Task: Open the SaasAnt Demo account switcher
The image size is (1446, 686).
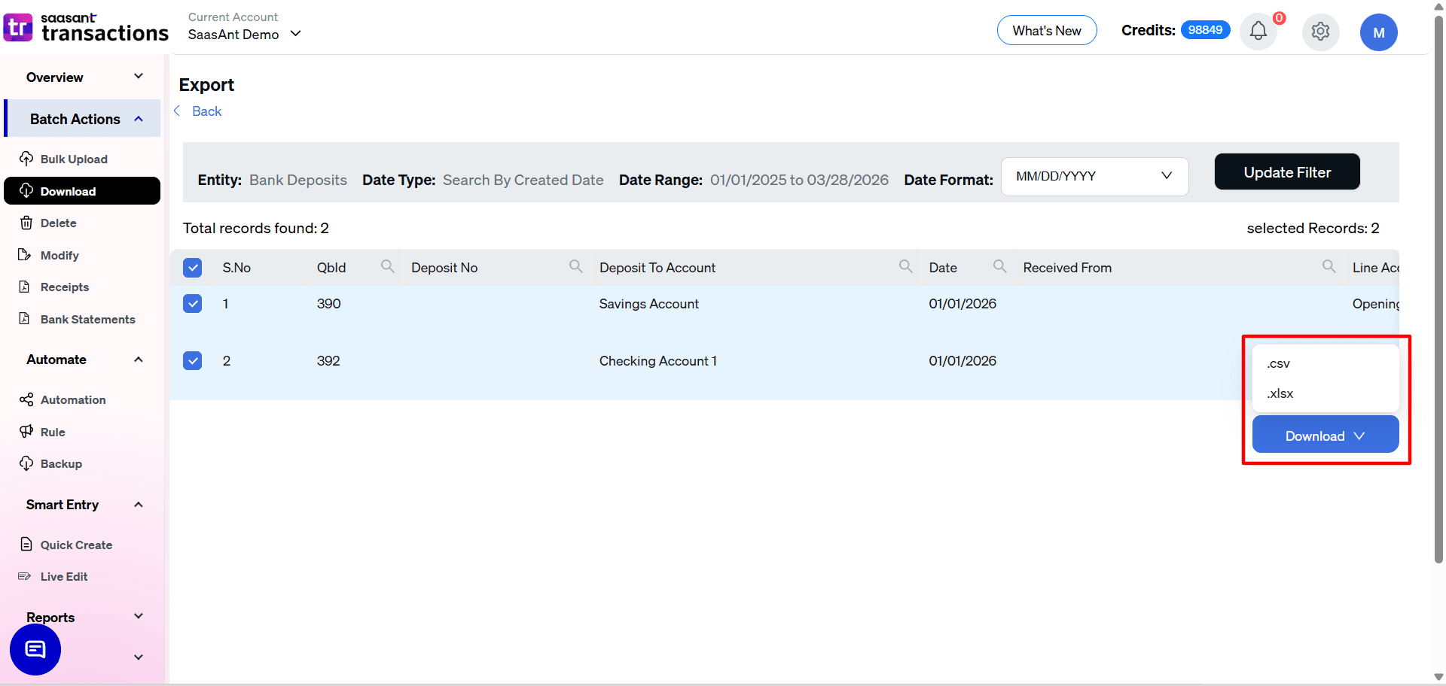Action: [244, 34]
